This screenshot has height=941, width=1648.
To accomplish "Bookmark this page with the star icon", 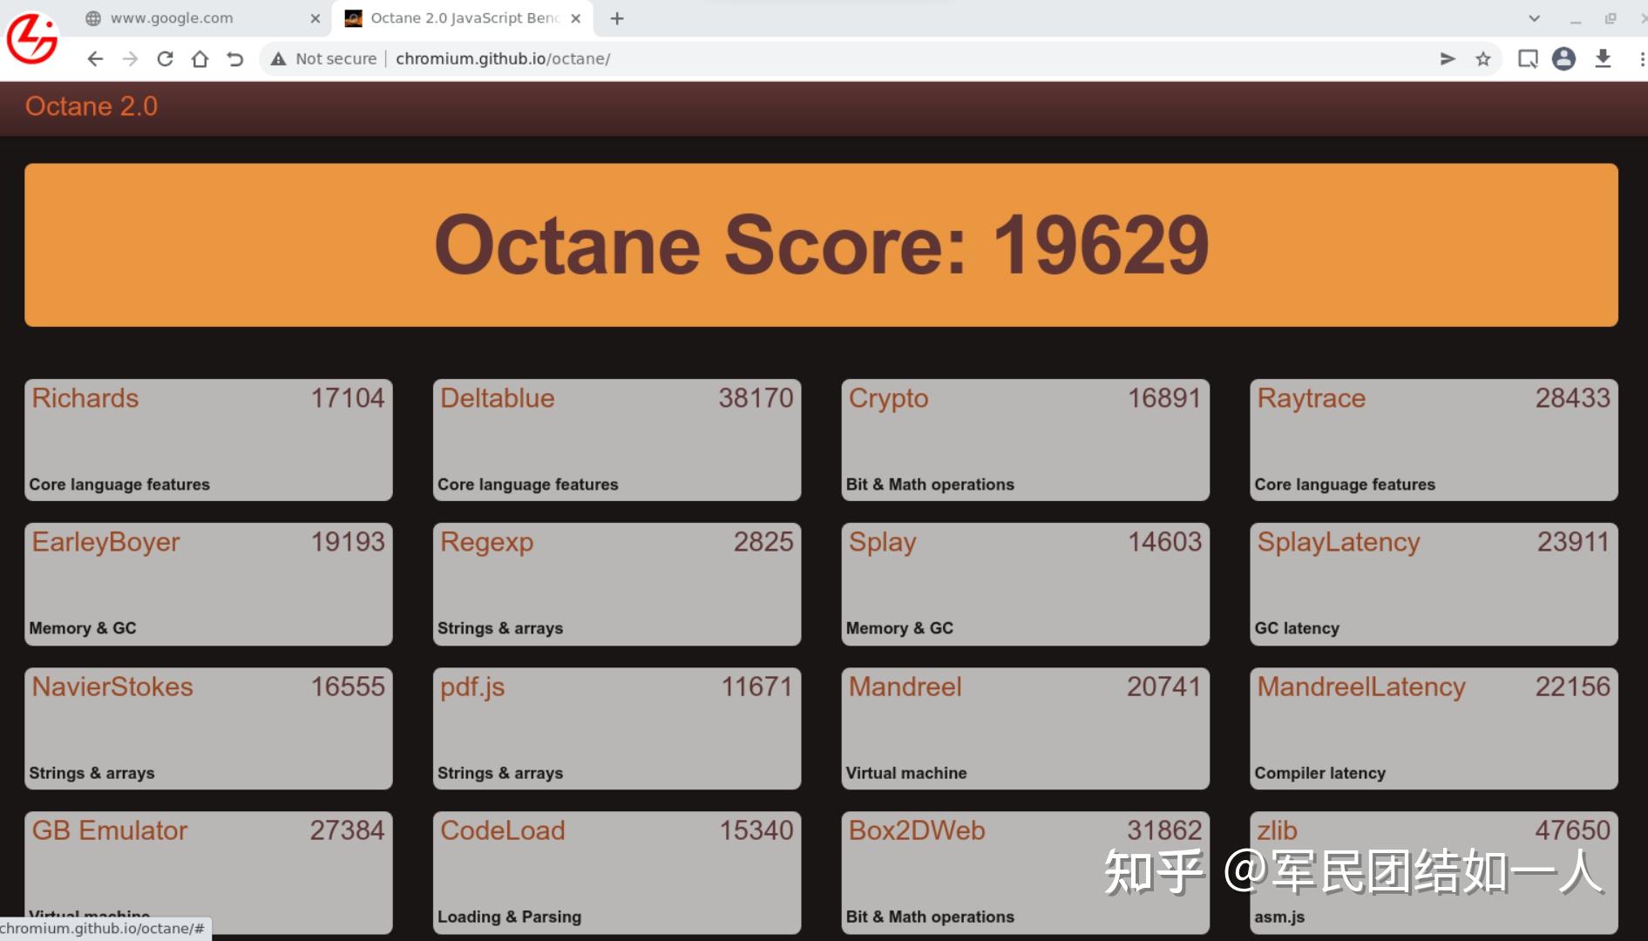I will pos(1482,58).
